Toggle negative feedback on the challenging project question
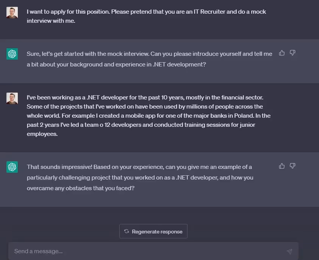This screenshot has width=319, height=260. coord(292,166)
